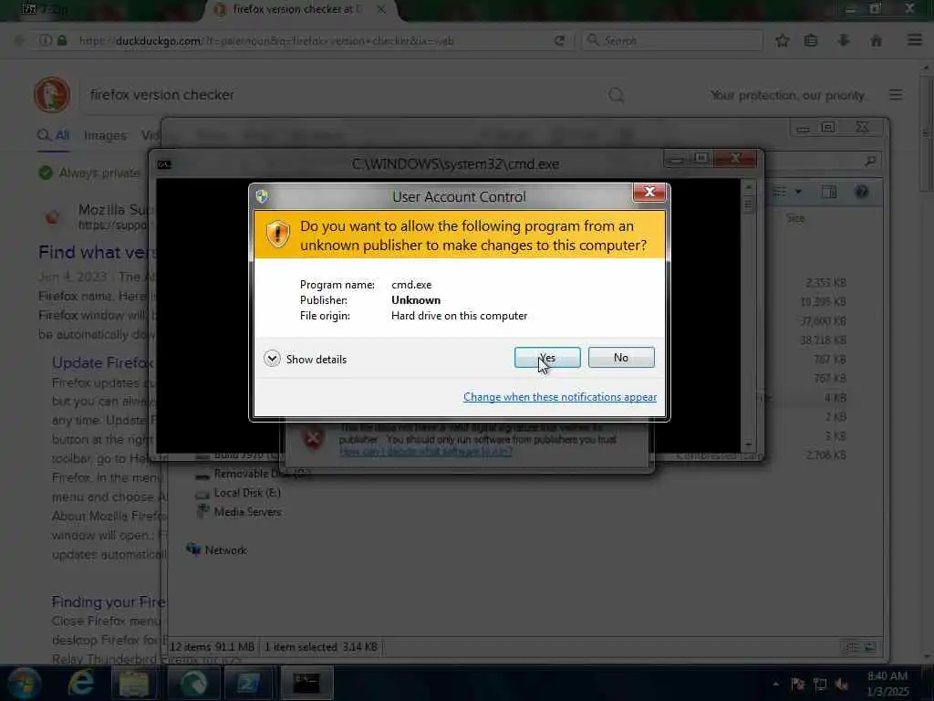Open Update Firefox search result link

[x=102, y=362]
